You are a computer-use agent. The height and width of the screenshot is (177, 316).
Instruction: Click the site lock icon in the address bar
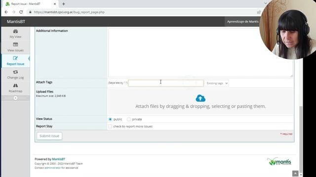pyautogui.click(x=30, y=12)
